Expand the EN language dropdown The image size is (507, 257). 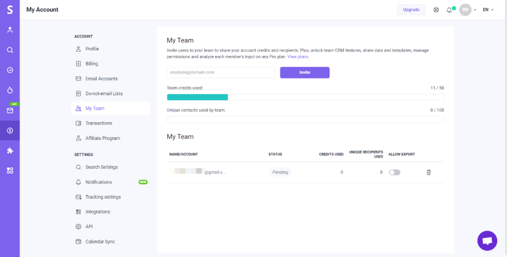[x=488, y=10]
